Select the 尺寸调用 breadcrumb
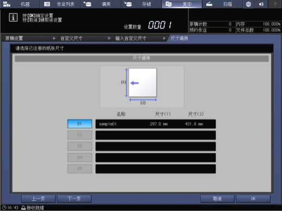Image resolution: width=282 pixels, height=211 pixels. 179,39
